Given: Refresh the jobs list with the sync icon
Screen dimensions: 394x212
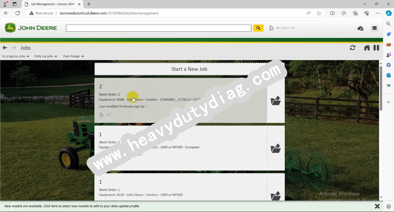Looking at the screenshot, I should 352,48.
